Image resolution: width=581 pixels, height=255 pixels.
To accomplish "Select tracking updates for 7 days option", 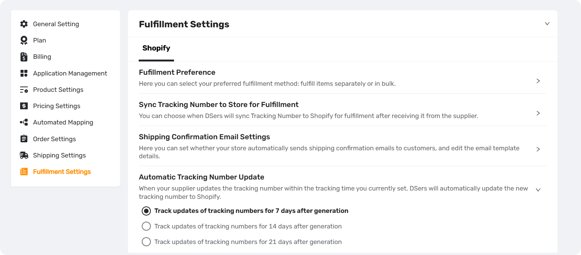I will pos(146,211).
